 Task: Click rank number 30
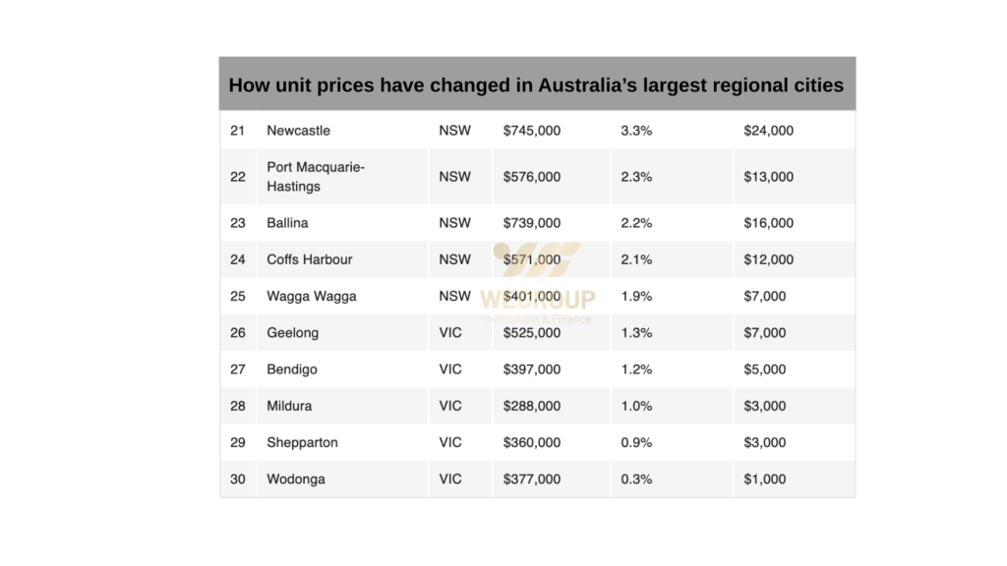[238, 480]
